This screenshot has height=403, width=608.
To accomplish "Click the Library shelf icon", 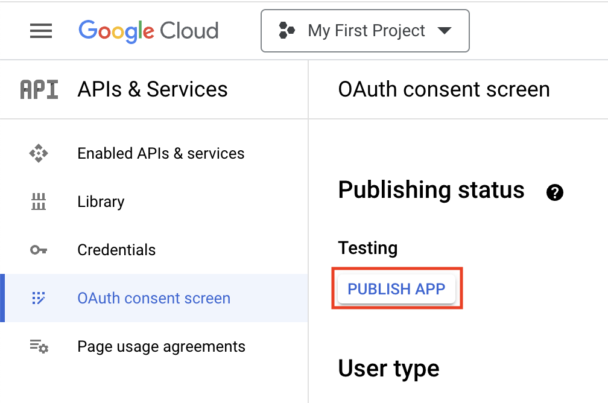I will pos(39,201).
